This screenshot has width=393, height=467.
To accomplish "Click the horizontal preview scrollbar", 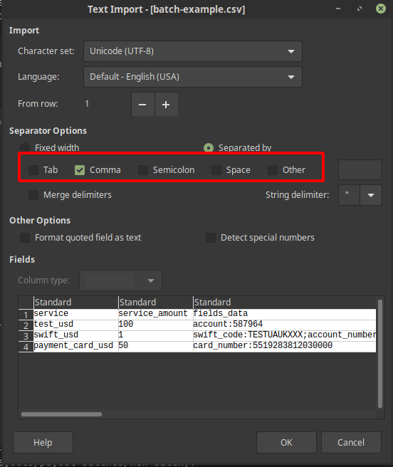I will click(61, 414).
